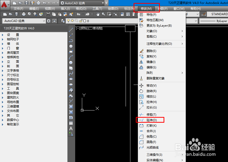Viewport: 228px width, 162px height.
Task: Click the Pan hand icon
Action: pyautogui.click(x=98, y=14)
